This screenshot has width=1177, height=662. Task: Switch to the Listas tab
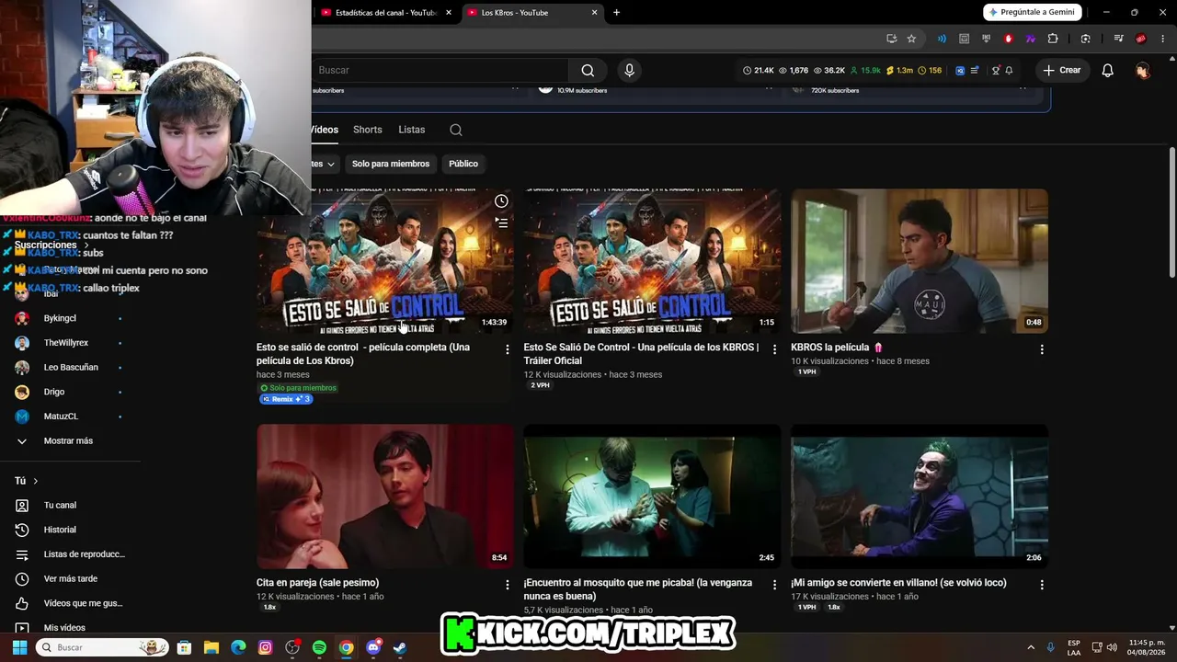point(412,130)
